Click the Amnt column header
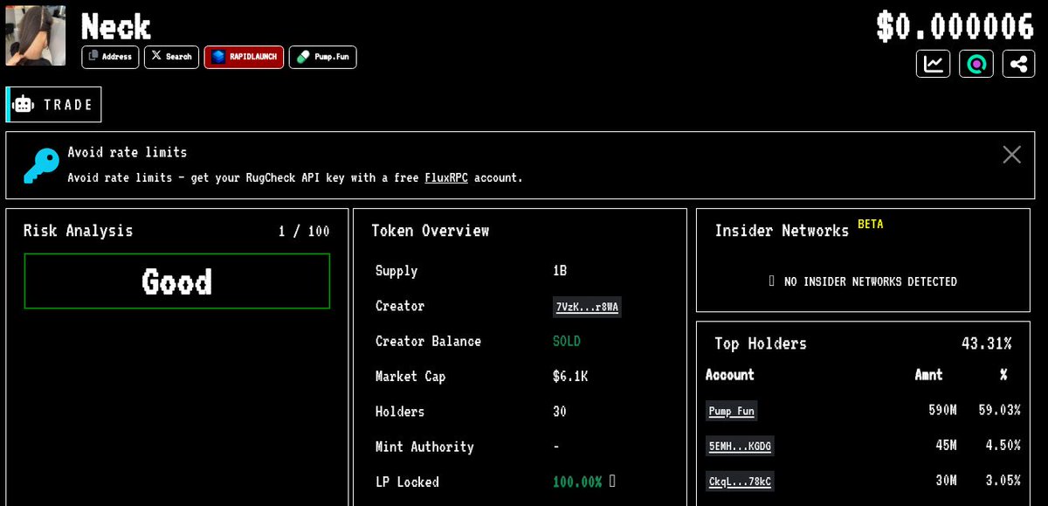Viewport: 1048px width, 506px height. pos(928,374)
